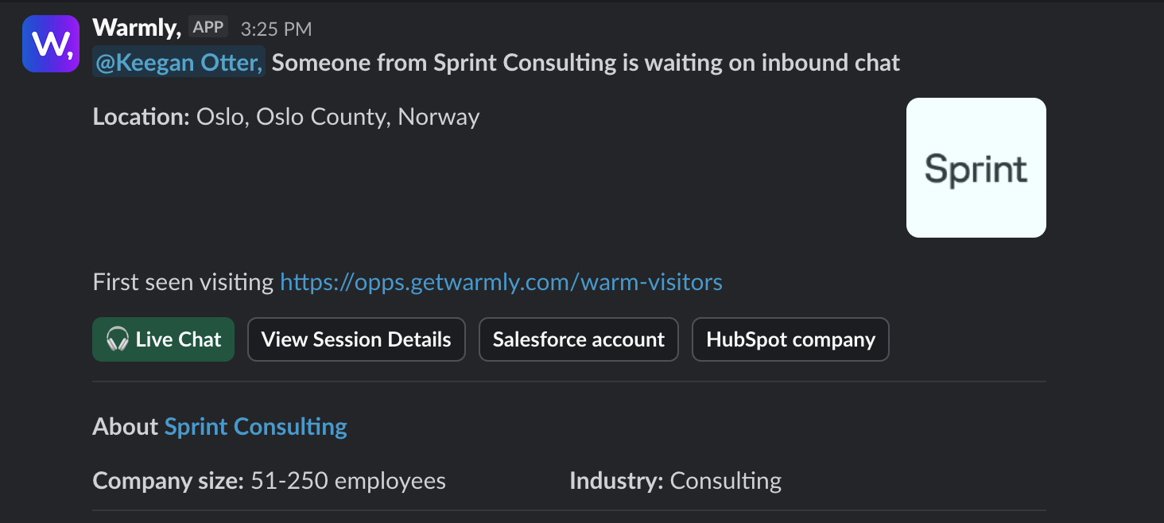
Task: Open the Salesforce account for this visitor
Action: tap(578, 339)
